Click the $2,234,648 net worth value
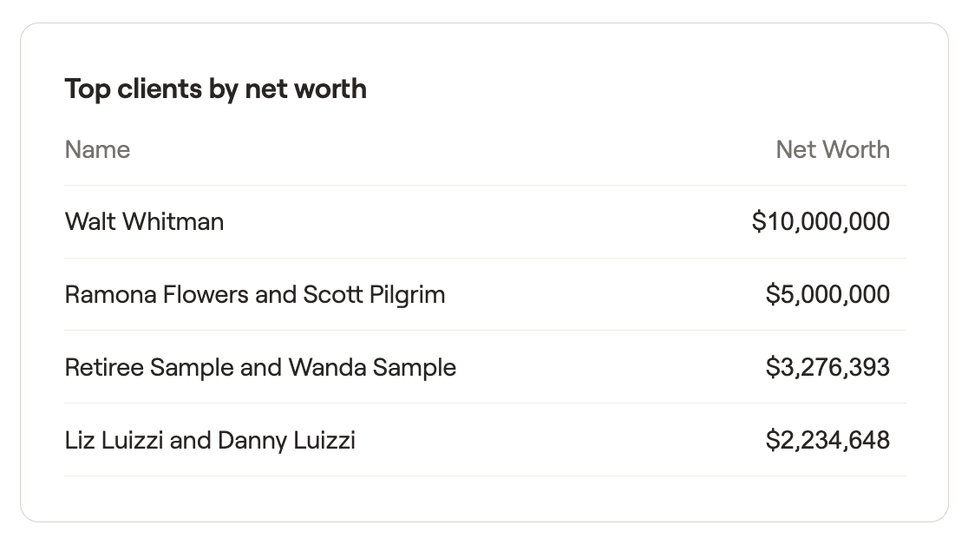Screen dimensions: 968x538 pyautogui.click(x=827, y=441)
